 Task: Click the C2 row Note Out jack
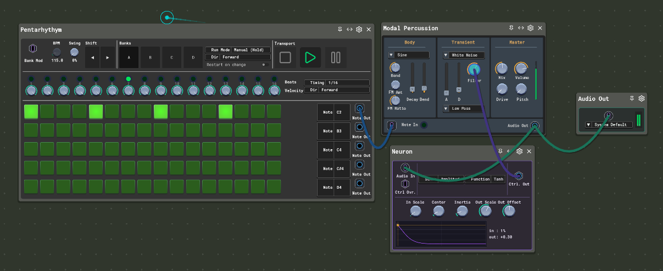(359, 108)
